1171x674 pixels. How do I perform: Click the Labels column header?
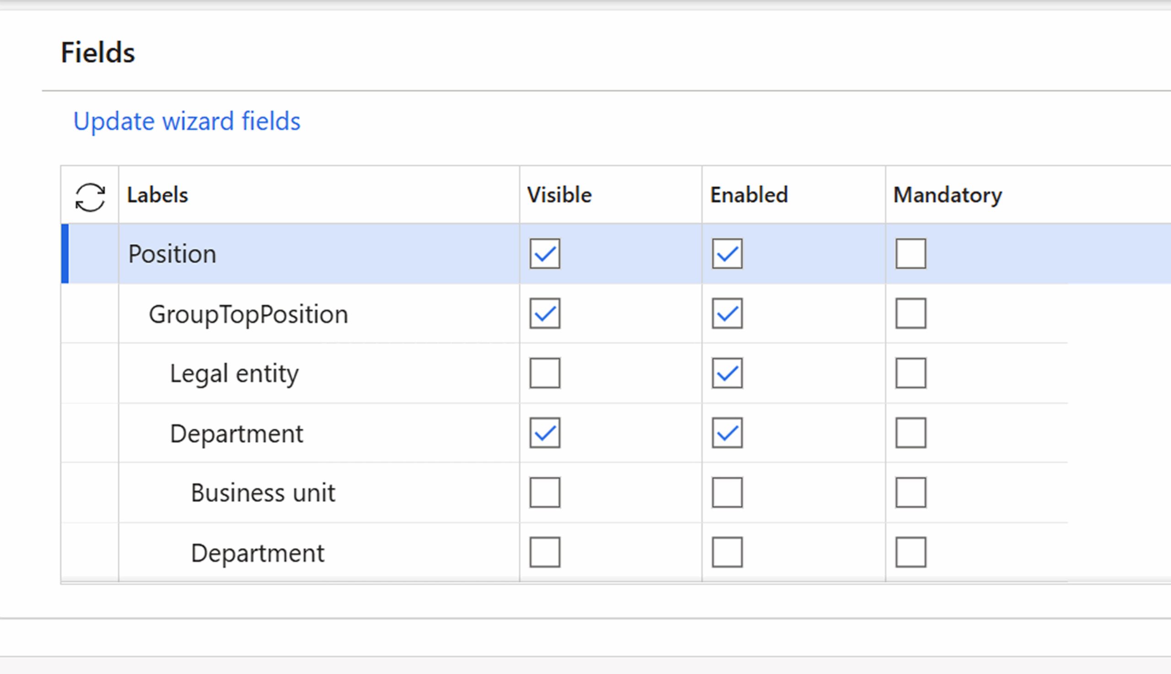157,195
